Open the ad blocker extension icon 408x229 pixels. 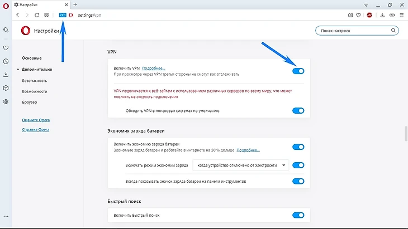[369, 15]
